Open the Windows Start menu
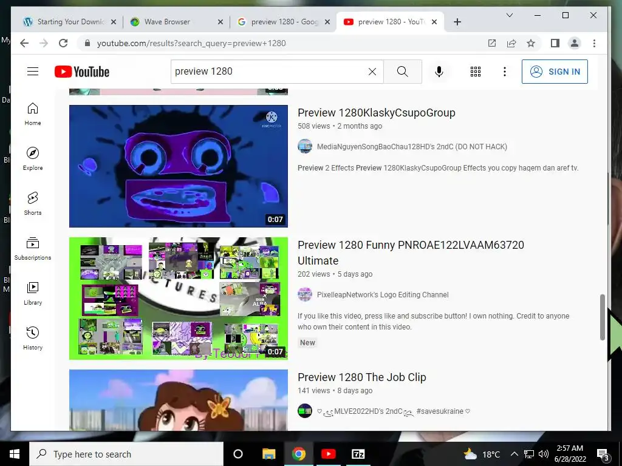 [x=15, y=454]
